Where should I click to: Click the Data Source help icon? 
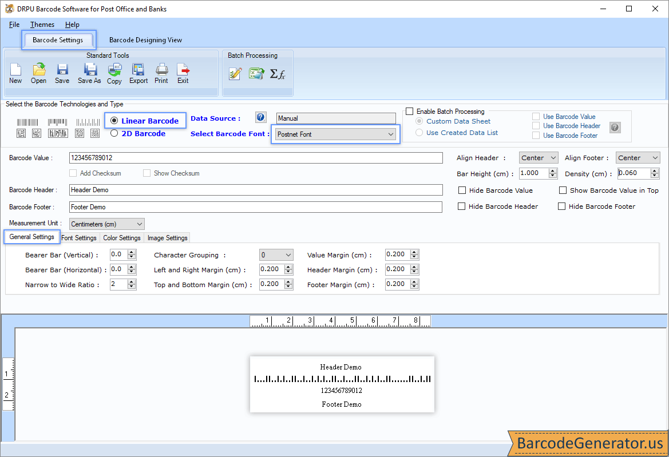261,117
